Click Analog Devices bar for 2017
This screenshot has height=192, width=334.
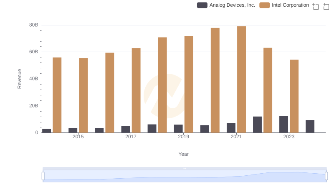point(126,129)
